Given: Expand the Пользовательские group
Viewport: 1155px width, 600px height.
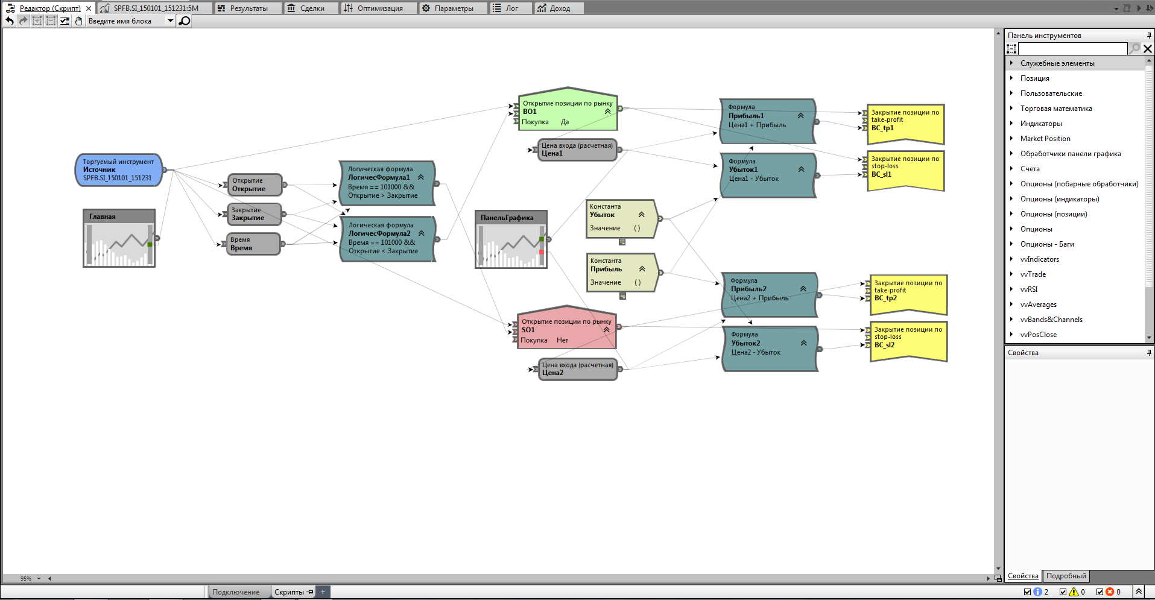Looking at the screenshot, I should click(x=1011, y=93).
